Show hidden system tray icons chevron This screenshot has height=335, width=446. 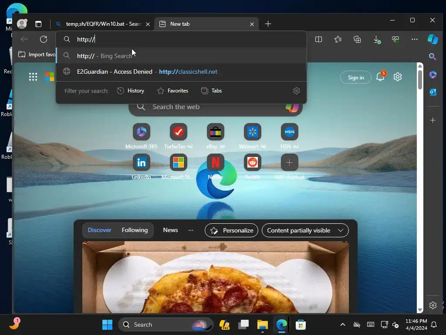(x=343, y=325)
